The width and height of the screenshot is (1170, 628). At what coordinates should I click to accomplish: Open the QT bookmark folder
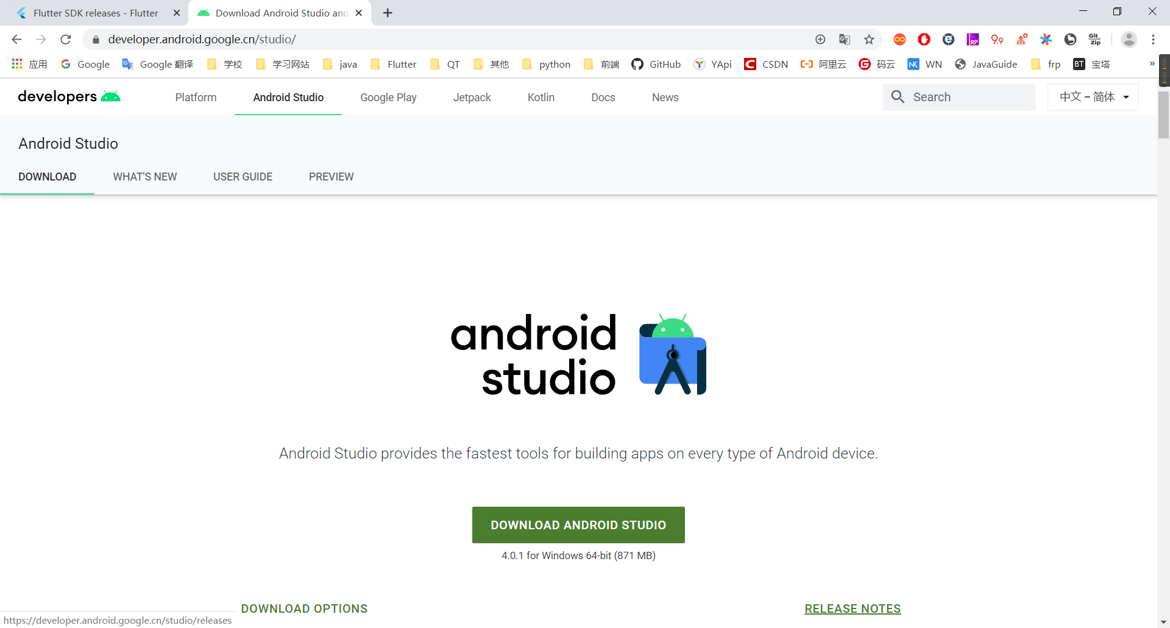tap(445, 64)
